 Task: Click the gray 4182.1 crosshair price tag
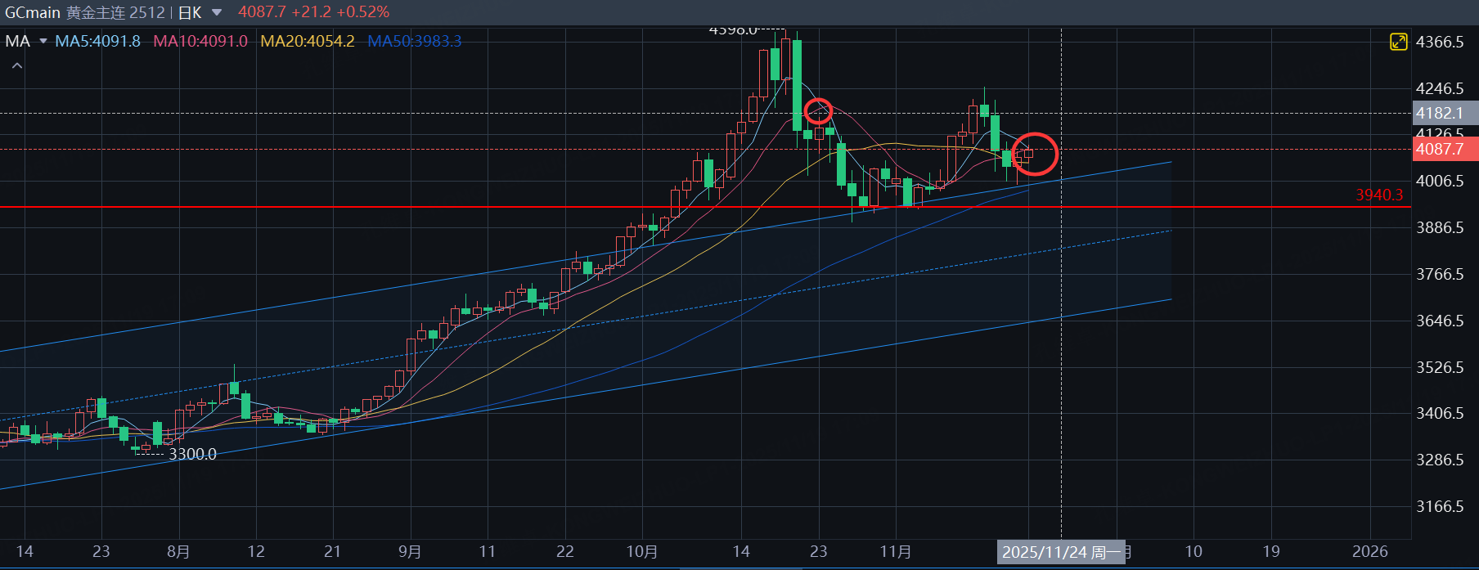[x=1445, y=113]
